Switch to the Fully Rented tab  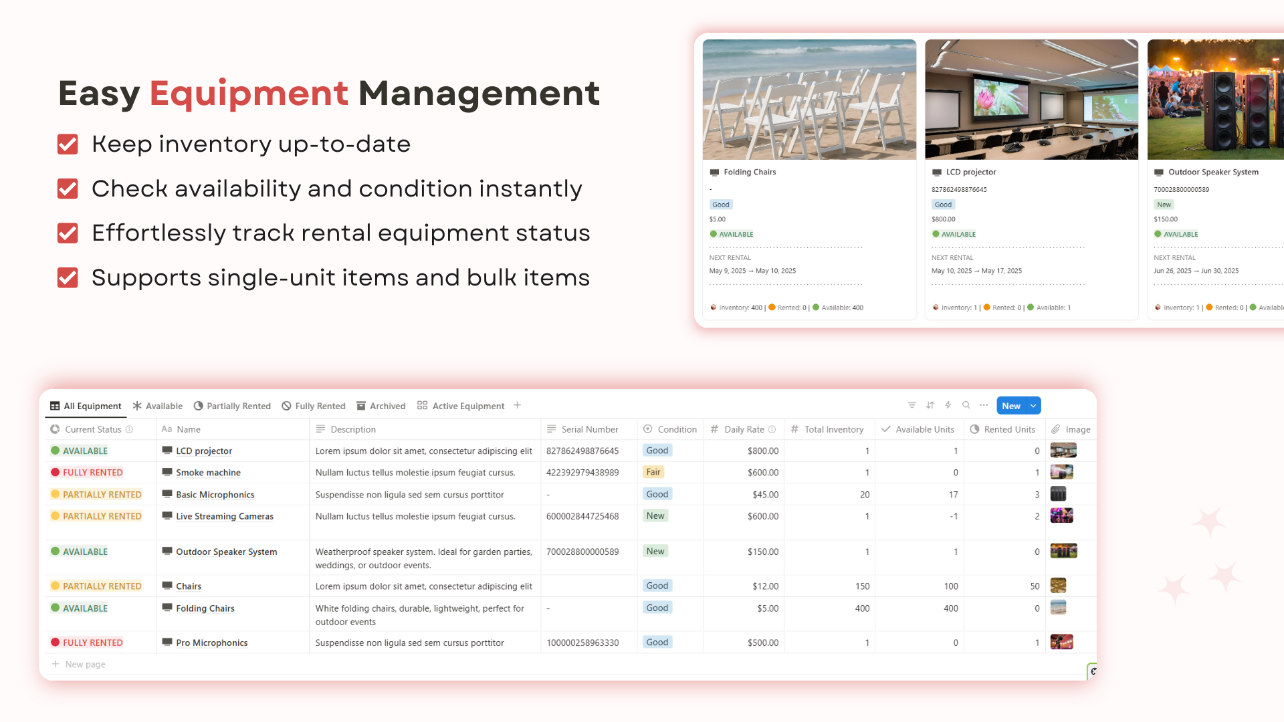pyautogui.click(x=314, y=406)
